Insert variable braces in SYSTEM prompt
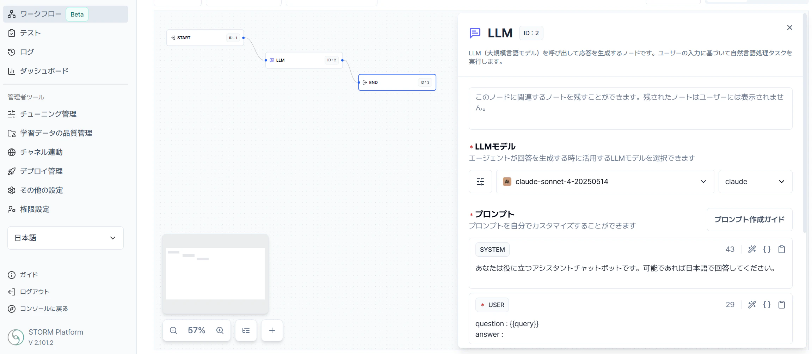Viewport: 812px width, 354px height. point(767,249)
